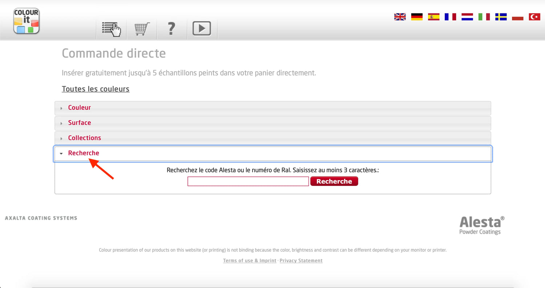The height and width of the screenshot is (288, 545).
Task: Switch language to English via UK flag
Action: click(x=400, y=17)
